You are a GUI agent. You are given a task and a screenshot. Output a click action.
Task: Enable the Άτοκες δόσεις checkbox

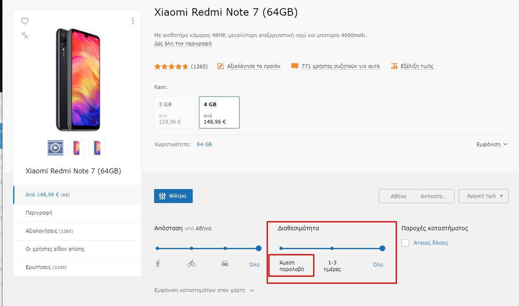[405, 243]
